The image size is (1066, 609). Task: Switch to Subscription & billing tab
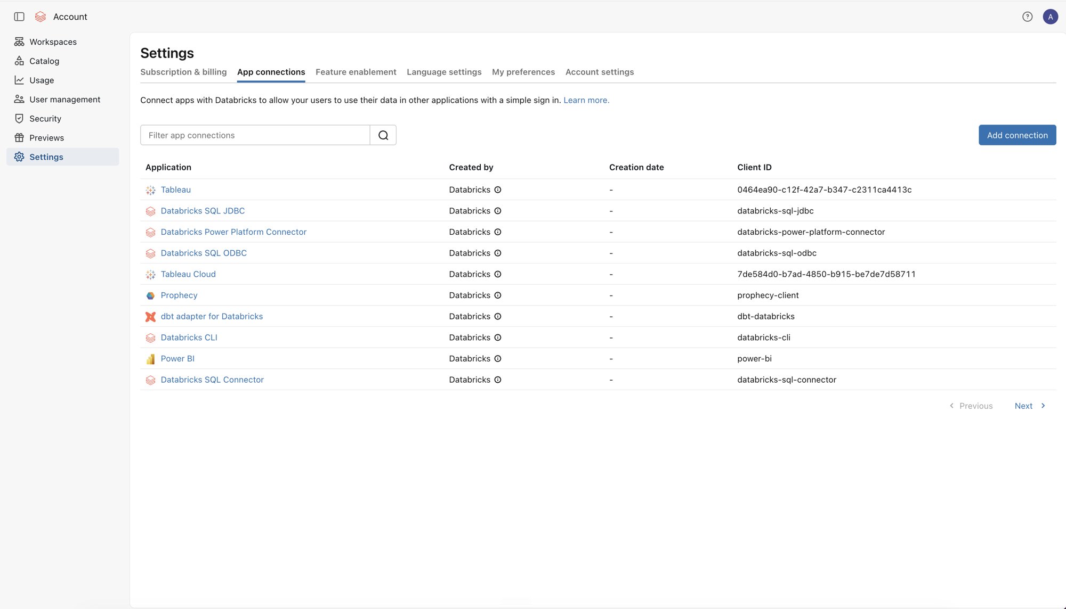click(x=183, y=72)
